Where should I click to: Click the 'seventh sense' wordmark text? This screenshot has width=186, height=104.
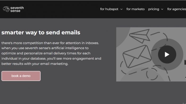tap(17, 9)
